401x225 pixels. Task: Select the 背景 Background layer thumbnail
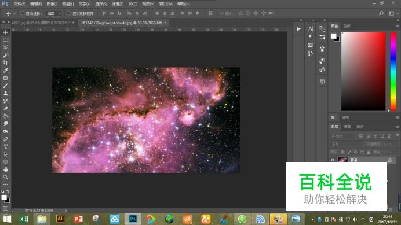(x=342, y=160)
